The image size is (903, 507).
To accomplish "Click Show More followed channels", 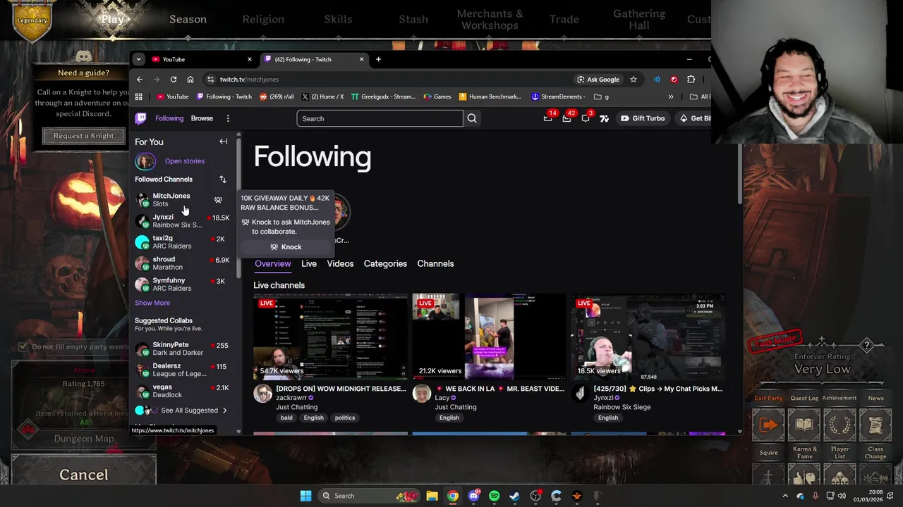I will point(152,303).
